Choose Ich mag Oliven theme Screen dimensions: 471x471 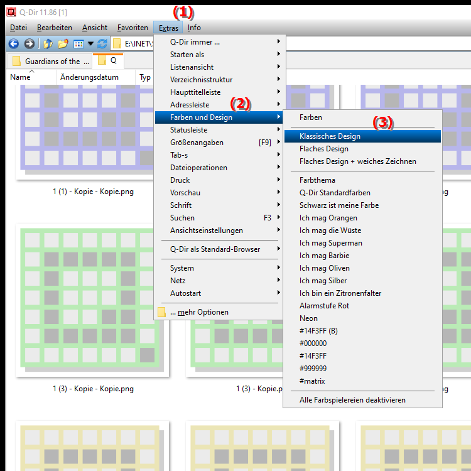362,268
